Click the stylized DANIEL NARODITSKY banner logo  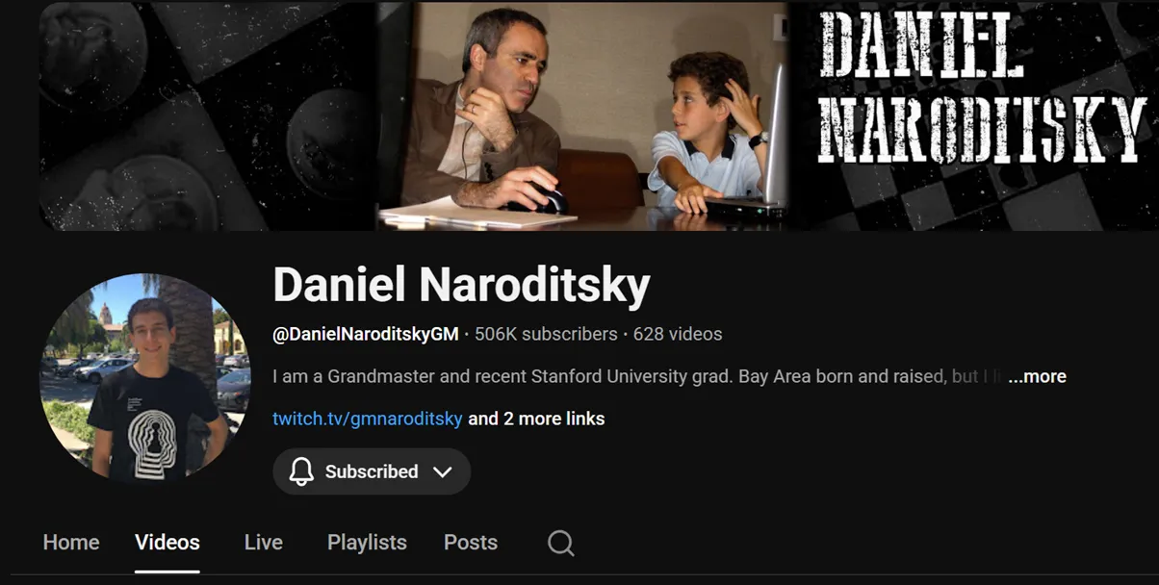click(x=980, y=88)
